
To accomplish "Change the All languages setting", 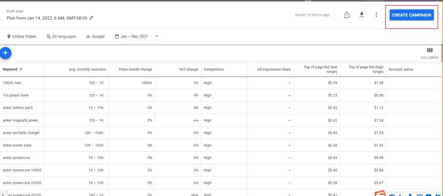I will pos(61,37).
